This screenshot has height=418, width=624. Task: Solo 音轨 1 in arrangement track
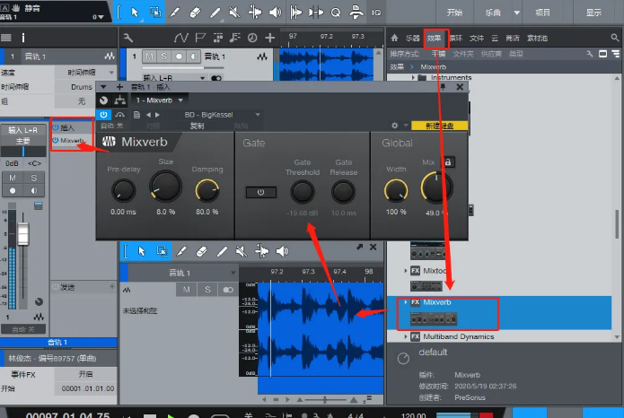[x=163, y=57]
